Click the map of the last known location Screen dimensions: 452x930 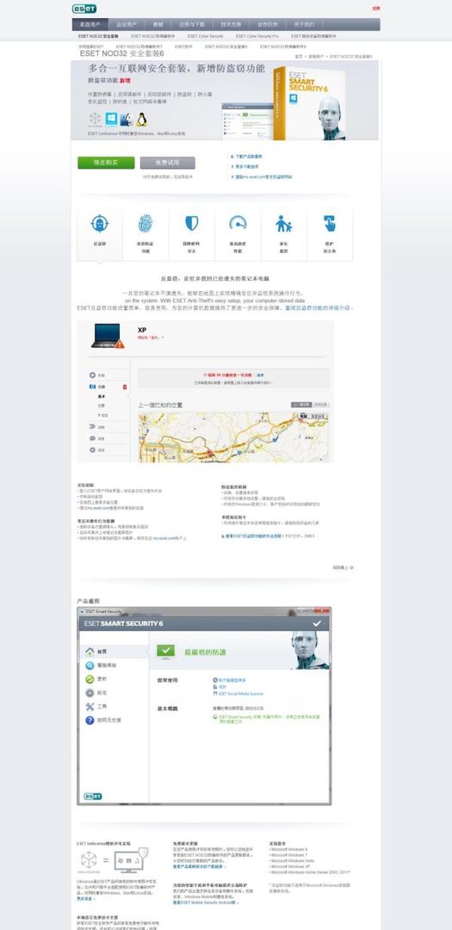(x=233, y=437)
